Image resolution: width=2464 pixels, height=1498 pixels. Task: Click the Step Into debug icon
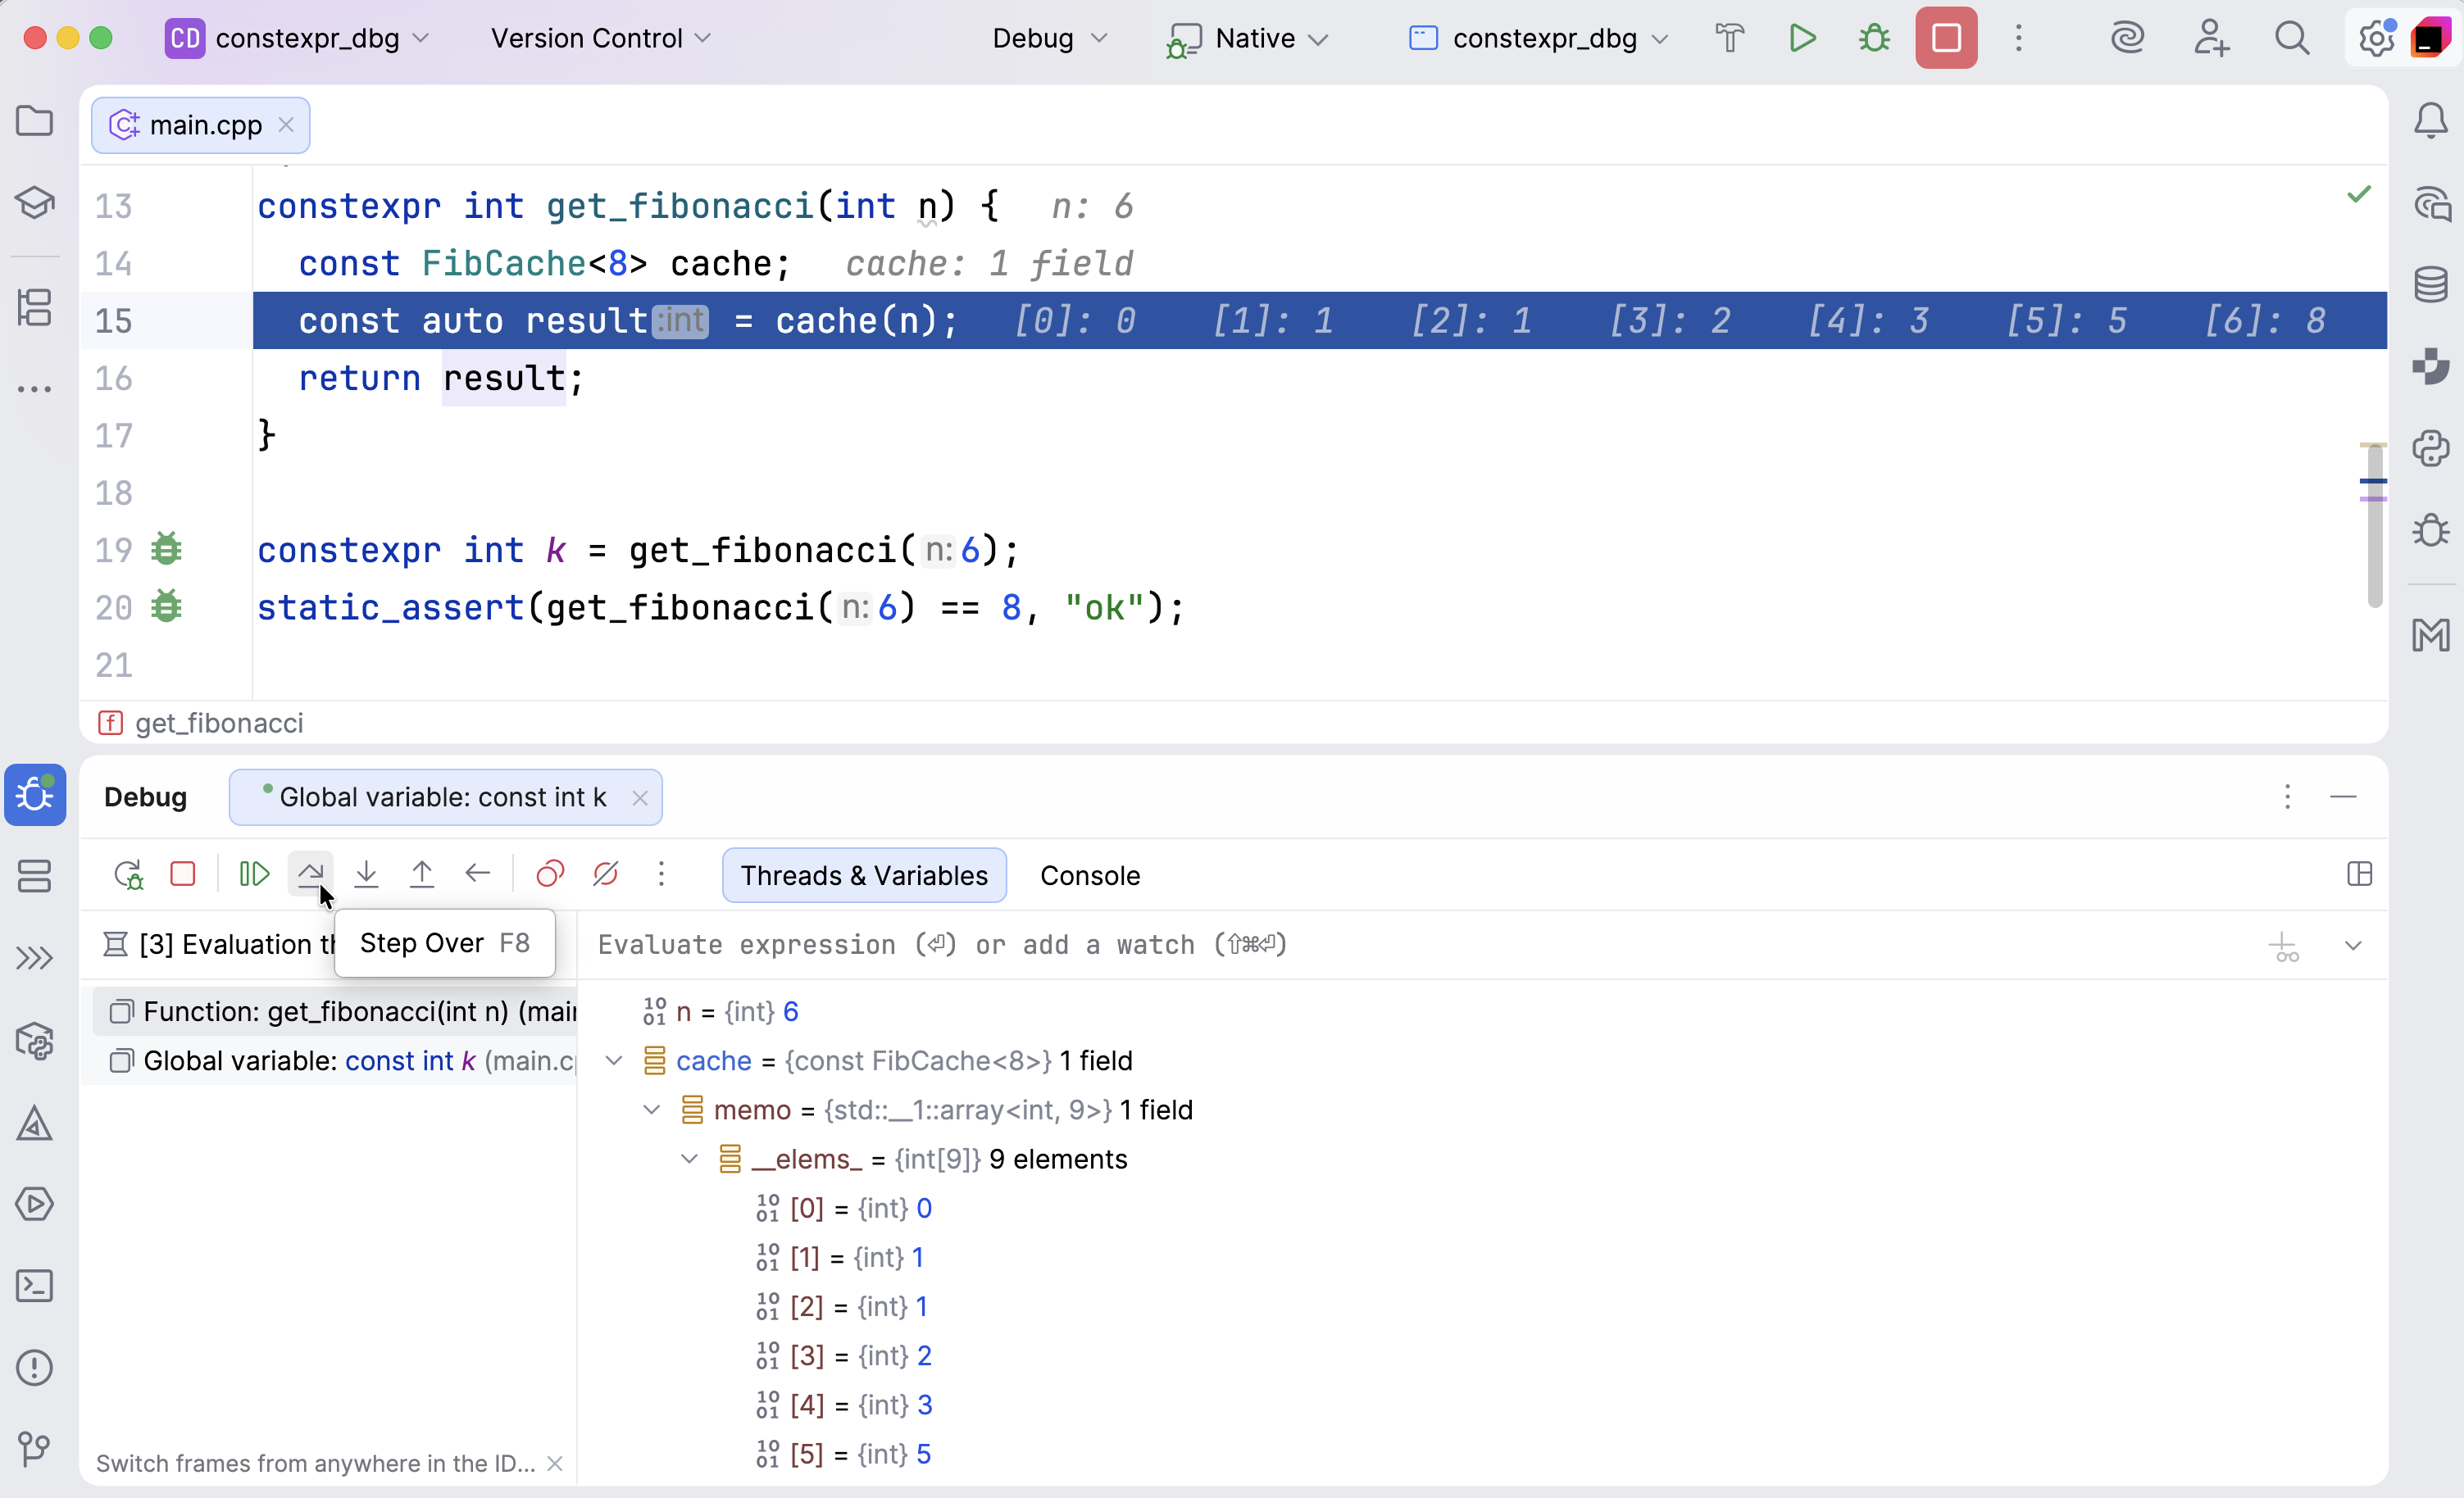[366, 875]
